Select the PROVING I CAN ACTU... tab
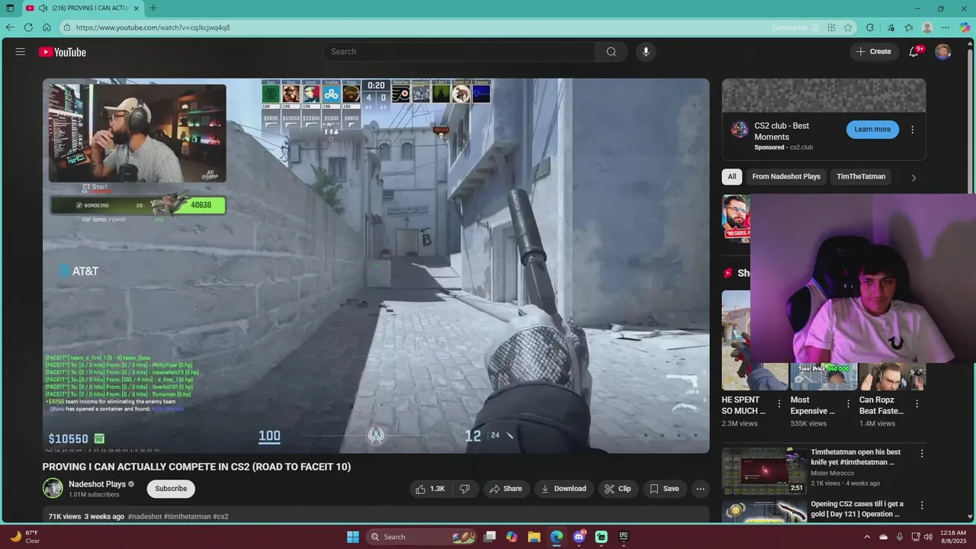976x549 pixels. 82,8
